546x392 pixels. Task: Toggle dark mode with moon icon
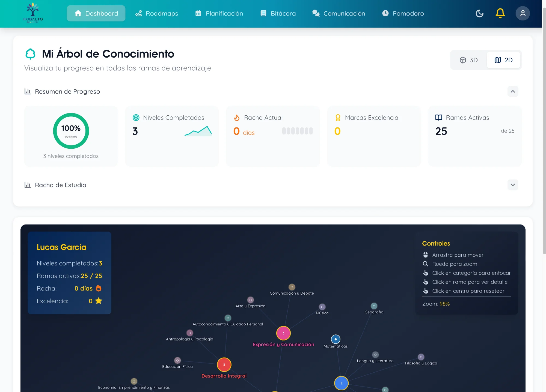[x=479, y=13]
